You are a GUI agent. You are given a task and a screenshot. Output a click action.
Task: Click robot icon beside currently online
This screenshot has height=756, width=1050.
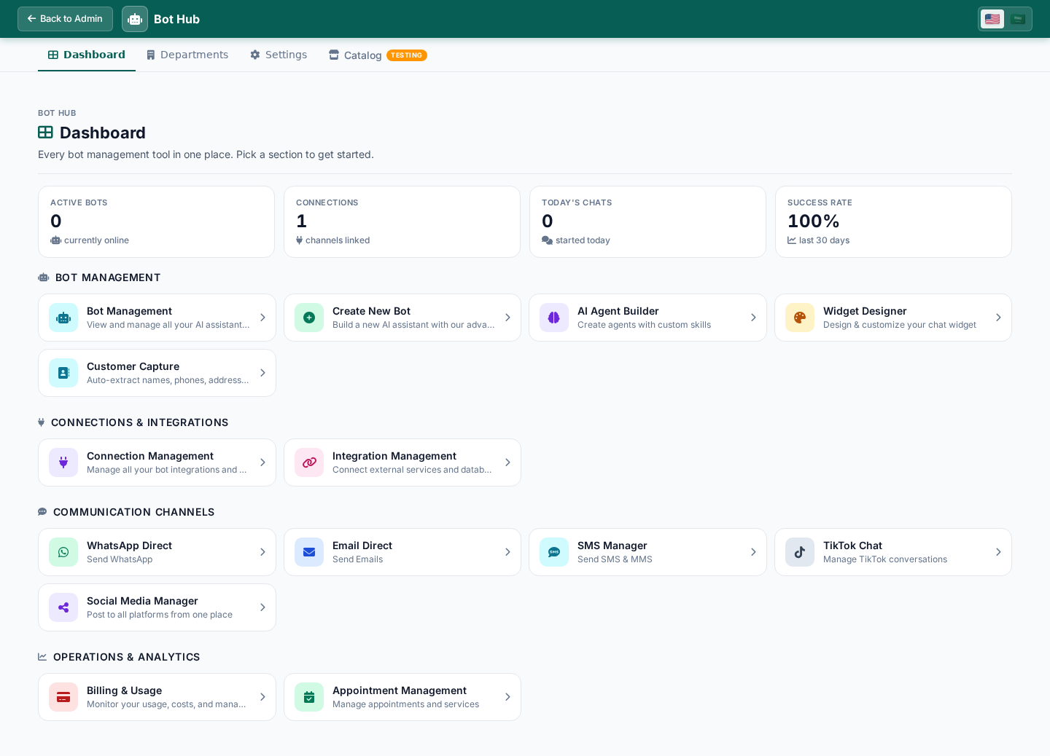[x=55, y=240]
